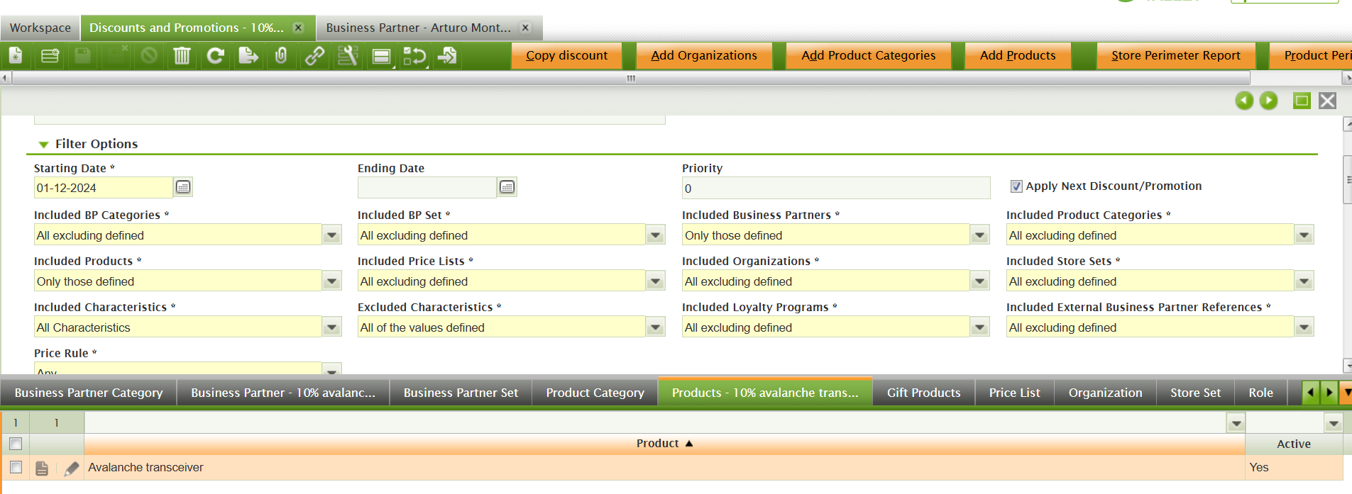1352x494 pixels.
Task: Toggle the select-all checkbox in Product grid header
Action: click(16, 444)
